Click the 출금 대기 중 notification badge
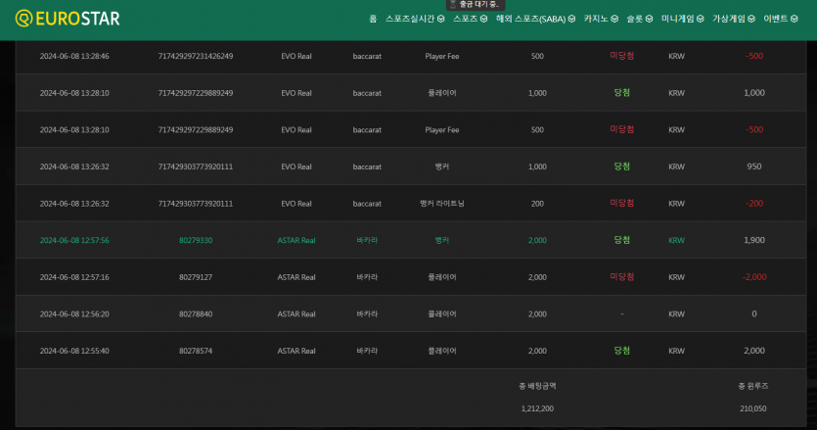The image size is (817, 430). (476, 5)
